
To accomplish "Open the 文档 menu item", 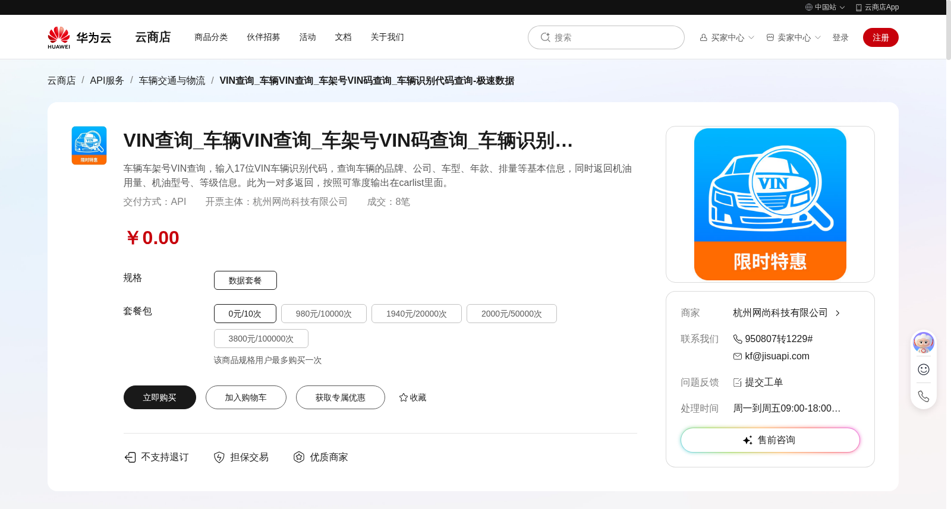I will coord(343,37).
